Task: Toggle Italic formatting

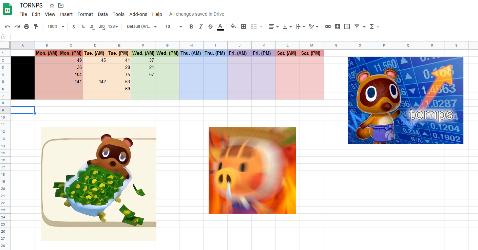Action: point(200,26)
